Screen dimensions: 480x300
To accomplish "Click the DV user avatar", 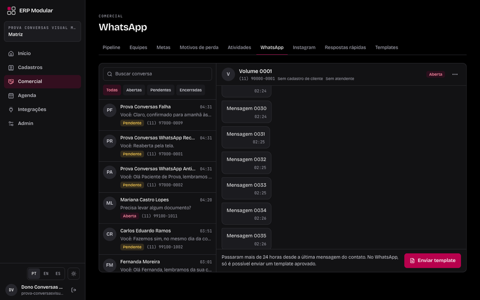I will point(11,290).
